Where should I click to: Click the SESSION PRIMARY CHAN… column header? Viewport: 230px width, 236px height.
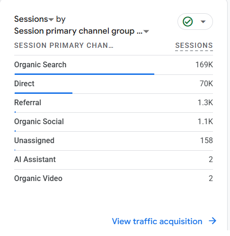pyautogui.click(x=64, y=45)
